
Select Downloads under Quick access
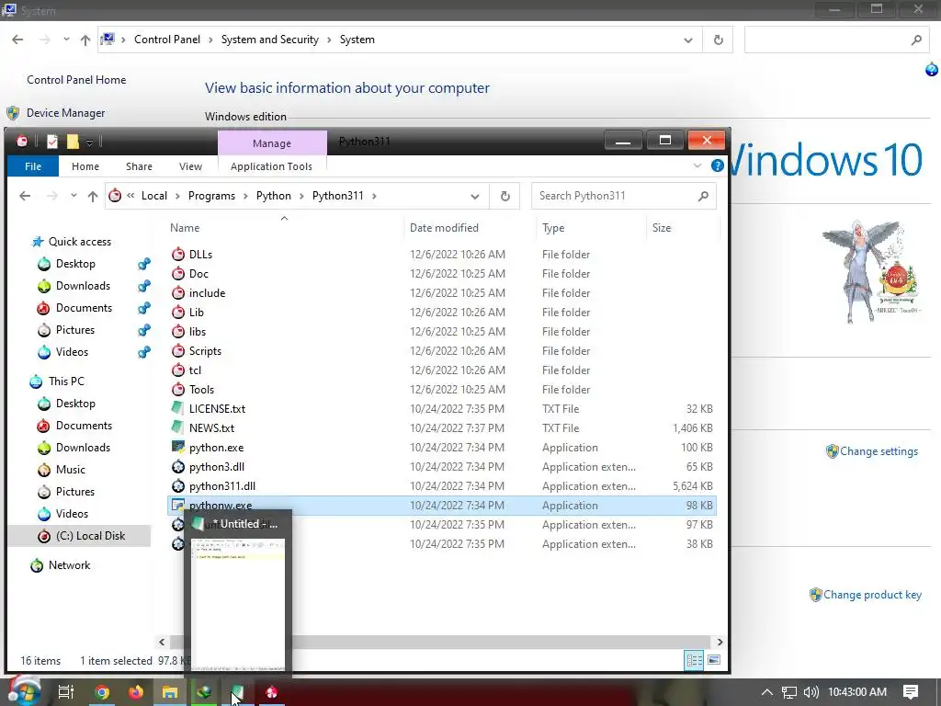pyautogui.click(x=83, y=286)
